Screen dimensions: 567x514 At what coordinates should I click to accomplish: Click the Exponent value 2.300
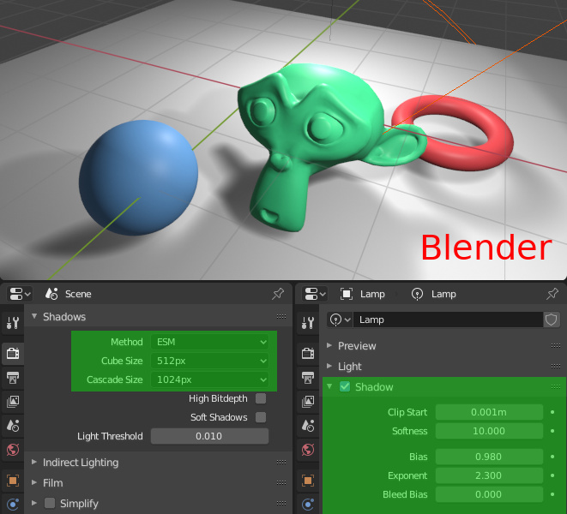(489, 475)
